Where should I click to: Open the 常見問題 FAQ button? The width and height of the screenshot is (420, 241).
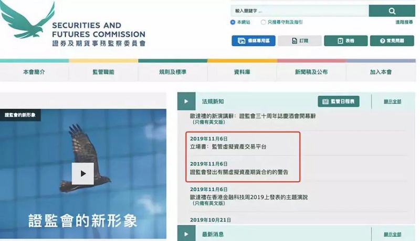[x=392, y=41]
